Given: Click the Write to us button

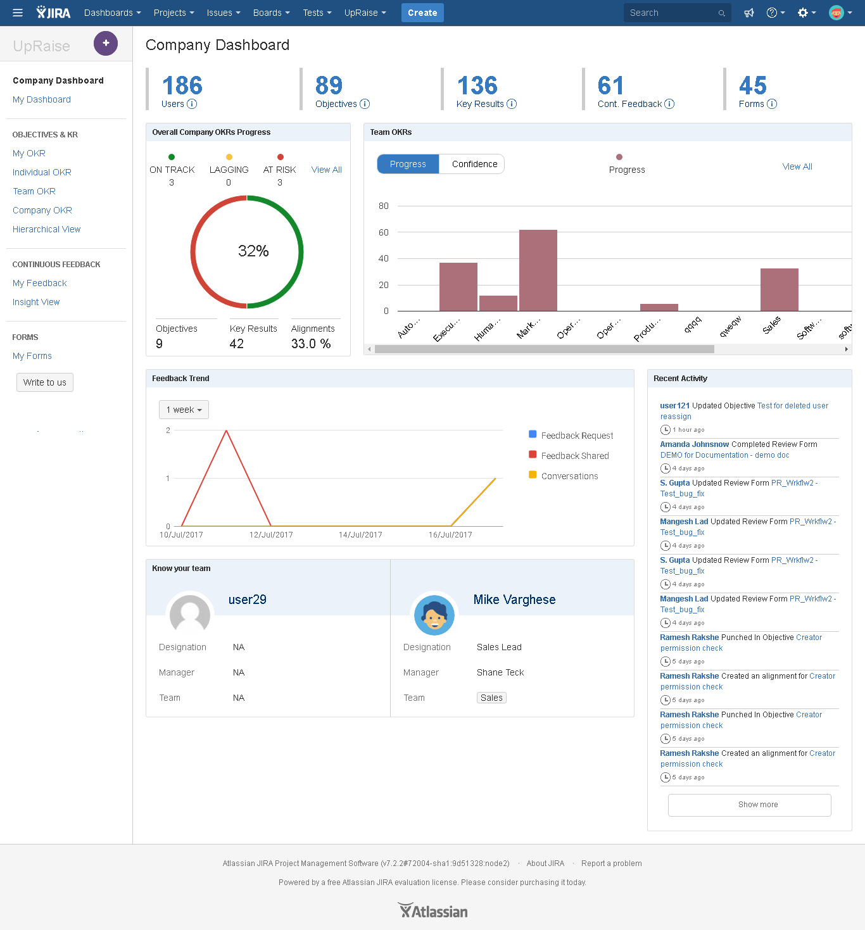Looking at the screenshot, I should coord(45,382).
